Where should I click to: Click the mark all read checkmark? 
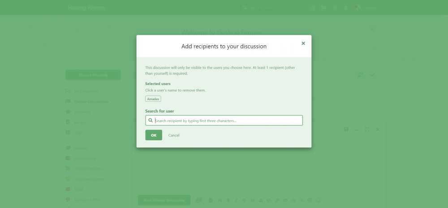(x=372, y=75)
